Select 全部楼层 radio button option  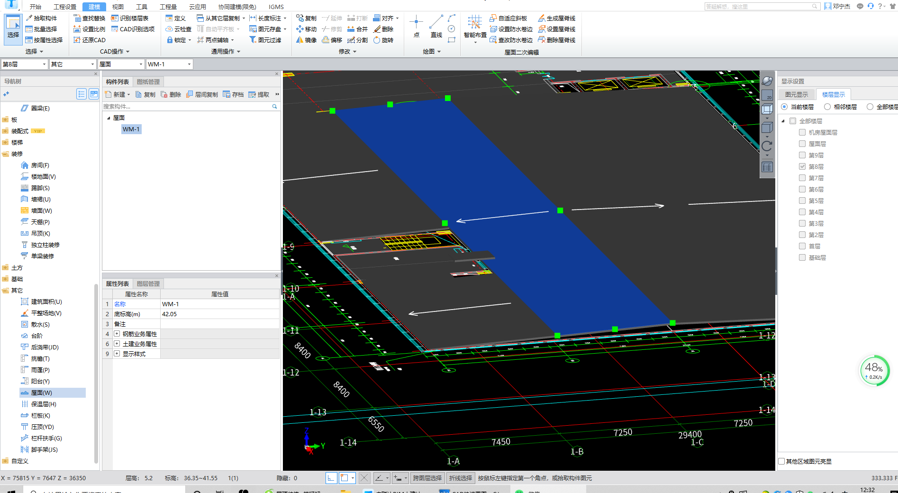click(870, 107)
